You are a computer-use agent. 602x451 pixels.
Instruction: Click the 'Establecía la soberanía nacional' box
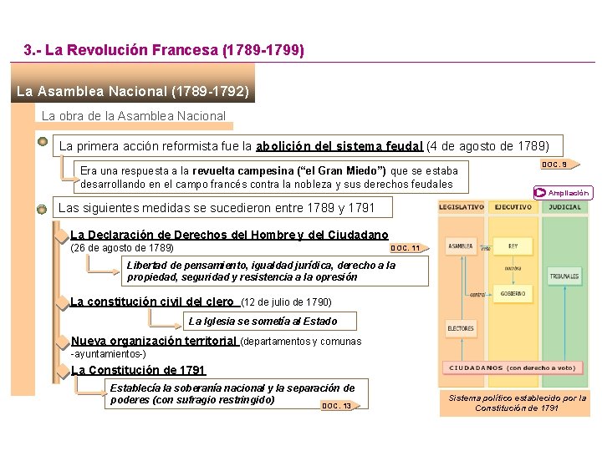click(237, 394)
